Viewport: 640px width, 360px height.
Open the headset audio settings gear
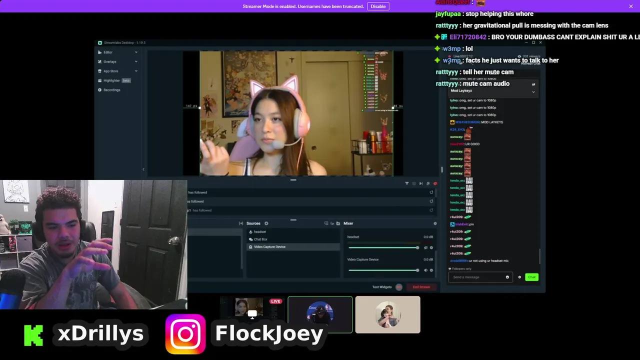[x=431, y=247]
